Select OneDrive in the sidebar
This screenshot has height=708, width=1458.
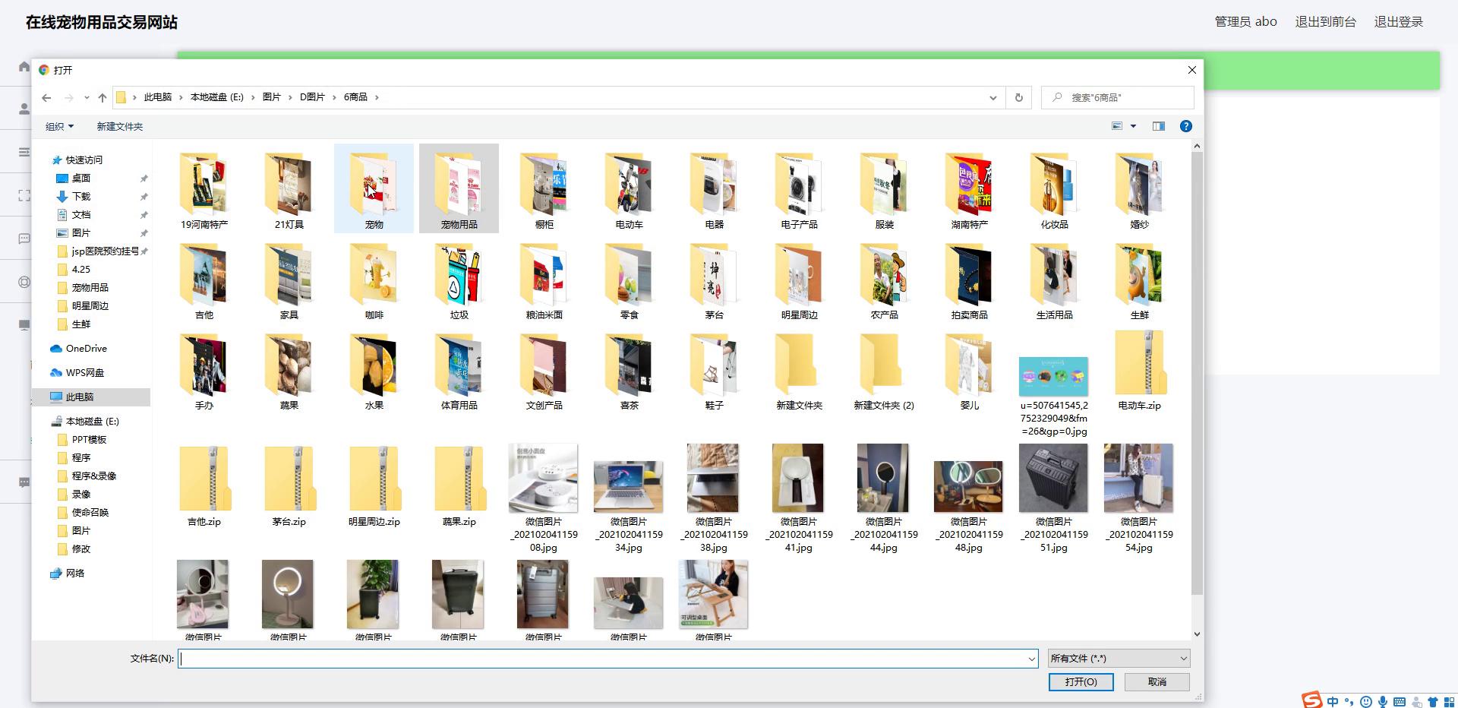point(86,348)
